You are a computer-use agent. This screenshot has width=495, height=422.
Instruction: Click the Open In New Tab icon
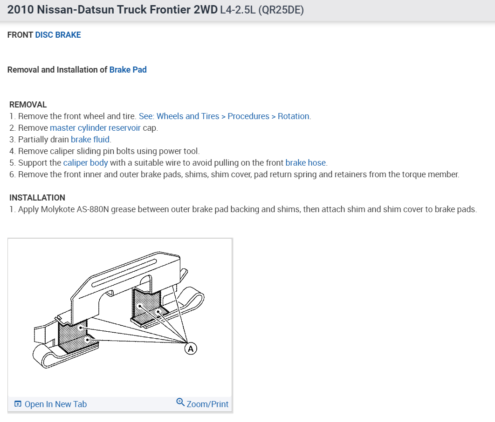click(18, 404)
